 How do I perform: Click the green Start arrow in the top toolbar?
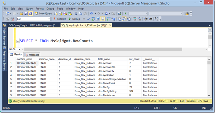coord(125,14)
